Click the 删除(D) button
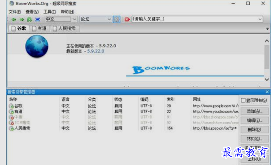271x165 pixels. pos(255,129)
